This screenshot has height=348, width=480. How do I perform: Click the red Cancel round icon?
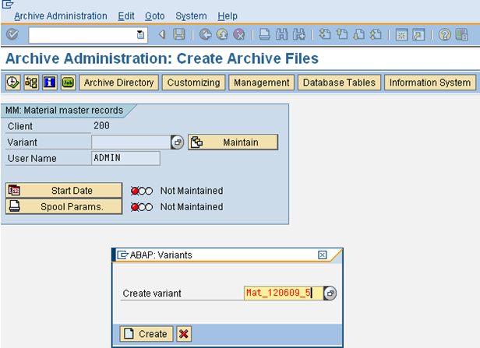(239, 34)
